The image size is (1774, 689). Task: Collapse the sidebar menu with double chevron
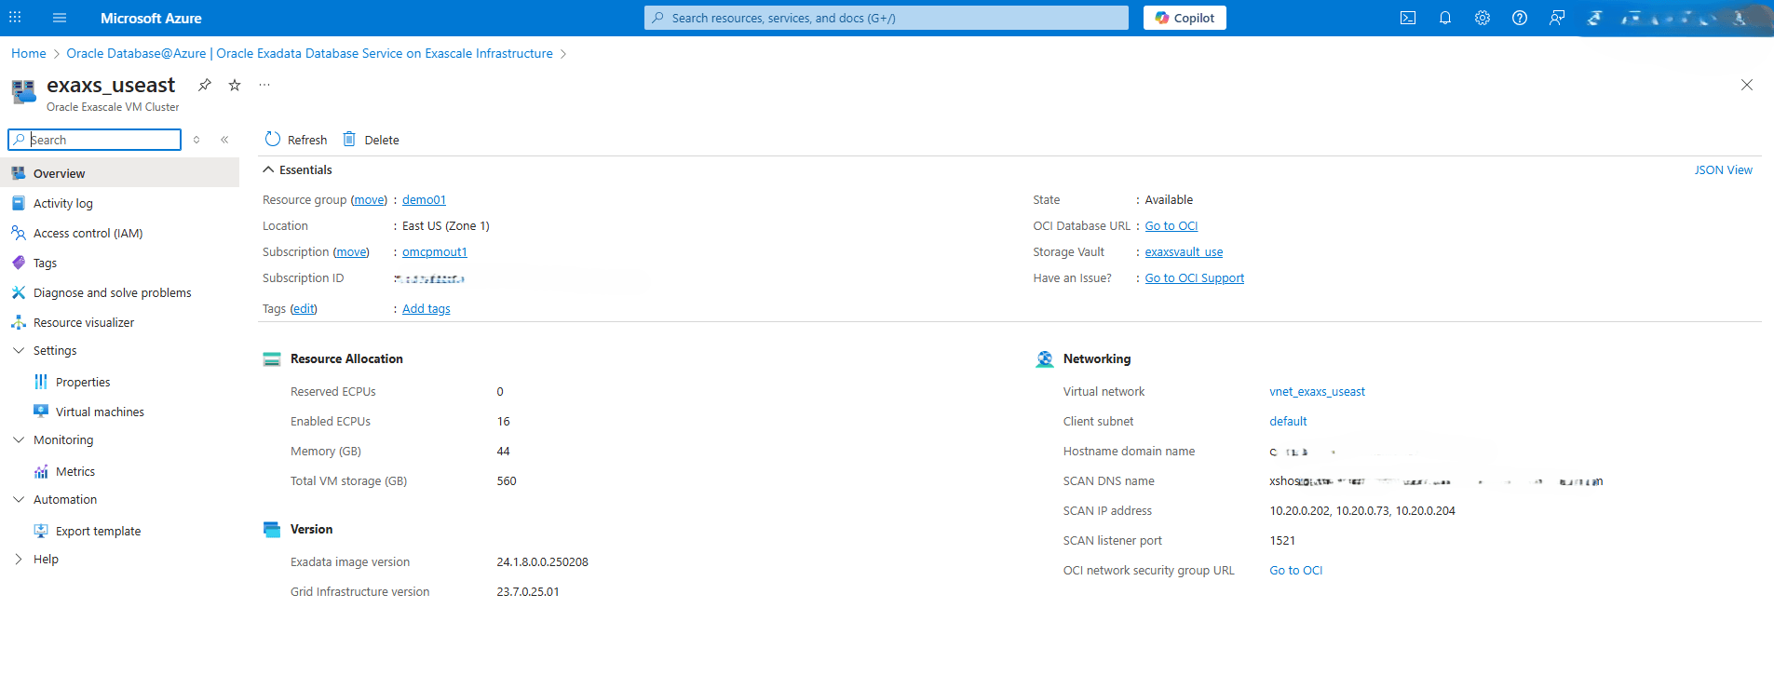pyautogui.click(x=224, y=140)
